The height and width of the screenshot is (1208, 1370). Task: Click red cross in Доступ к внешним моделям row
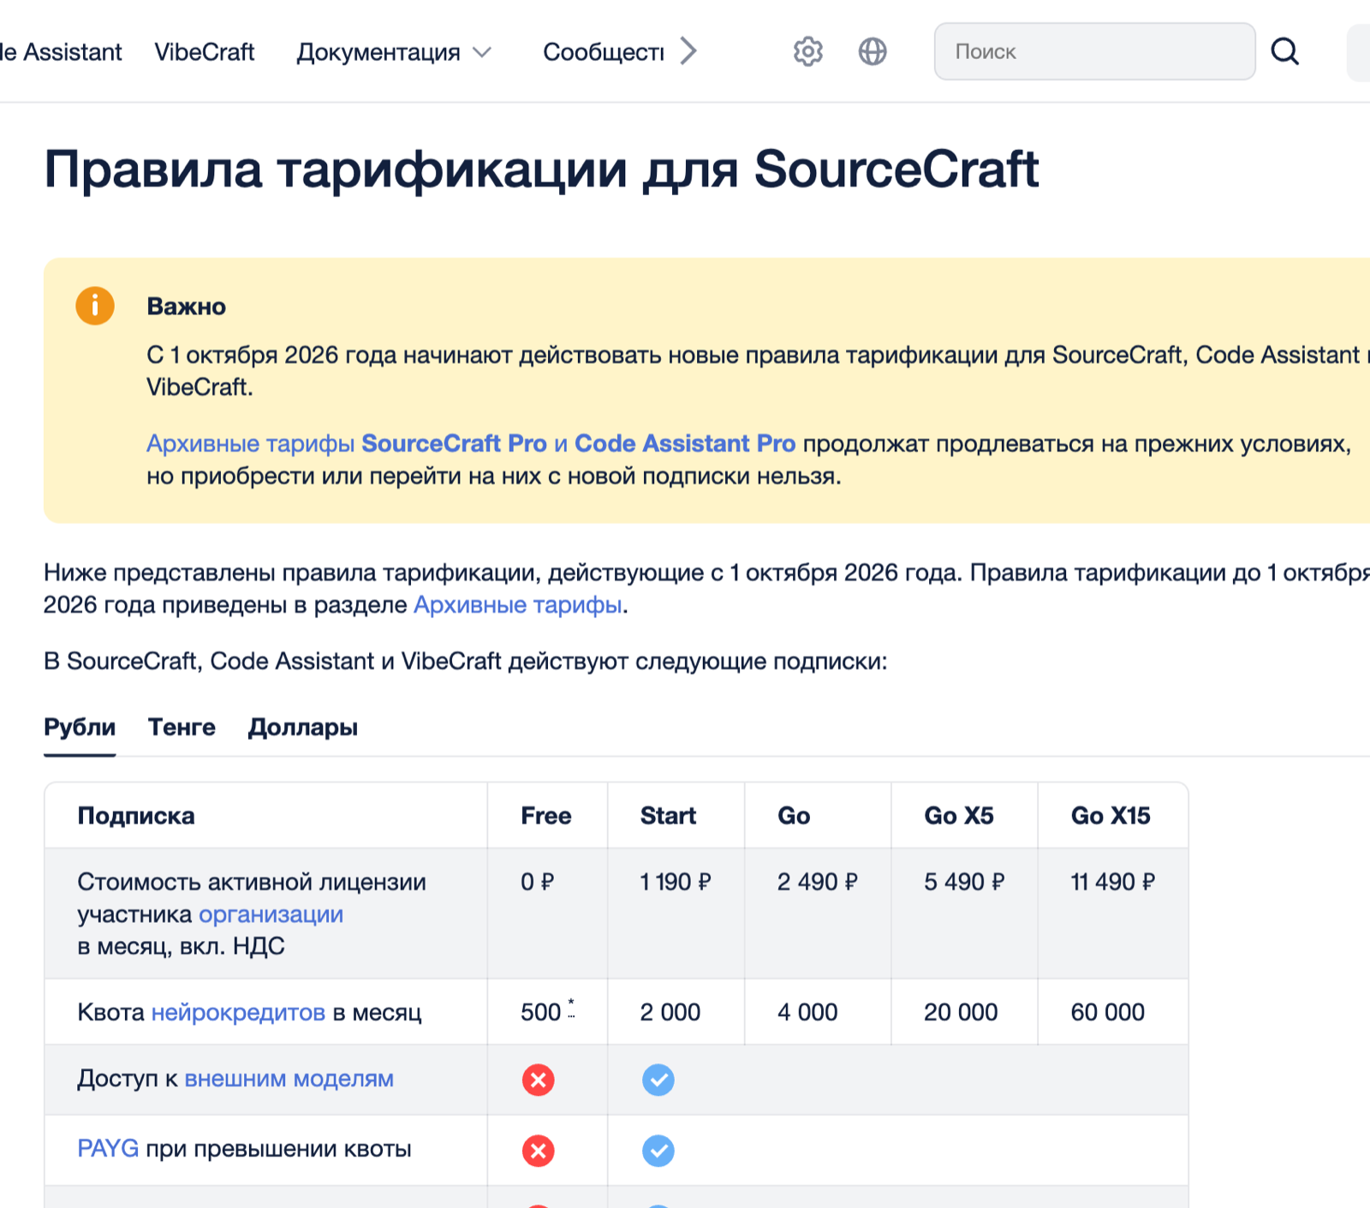[539, 1080]
